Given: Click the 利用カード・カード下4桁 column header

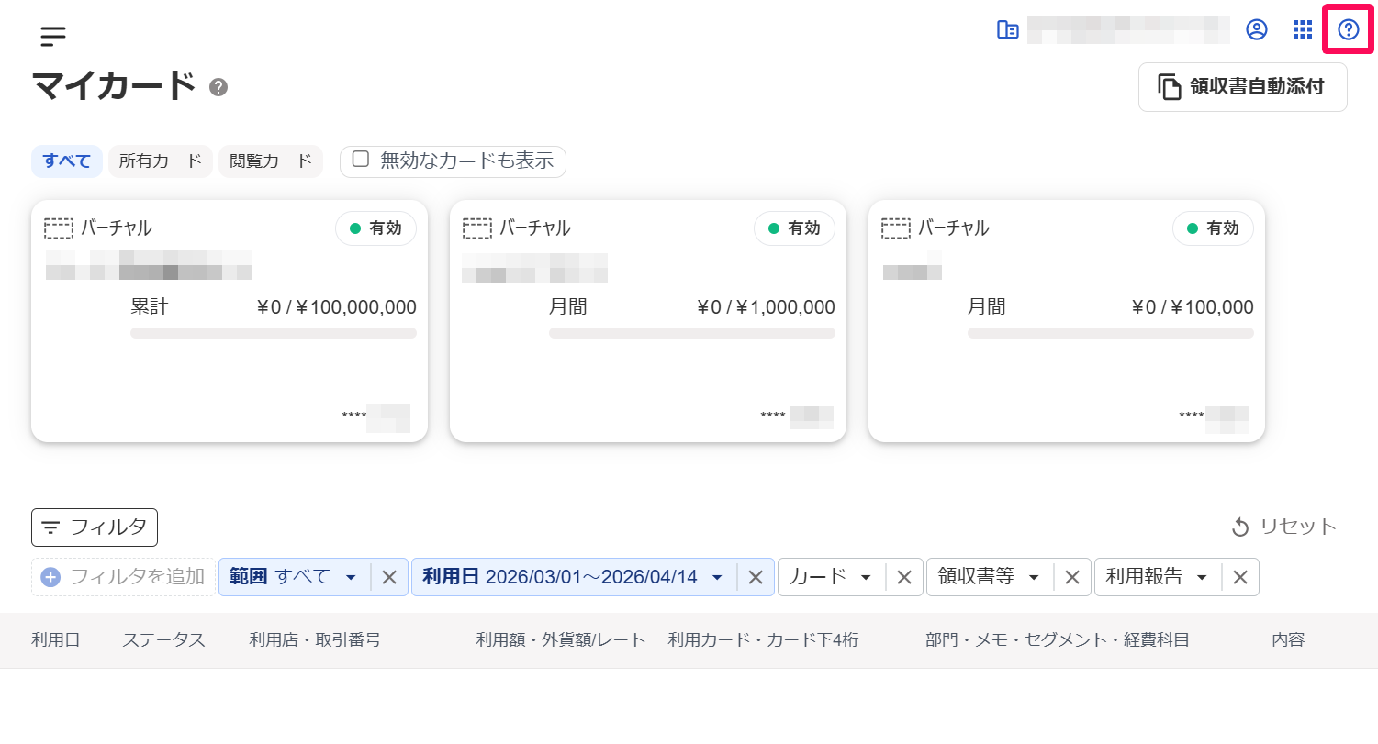Looking at the screenshot, I should coord(763,640).
